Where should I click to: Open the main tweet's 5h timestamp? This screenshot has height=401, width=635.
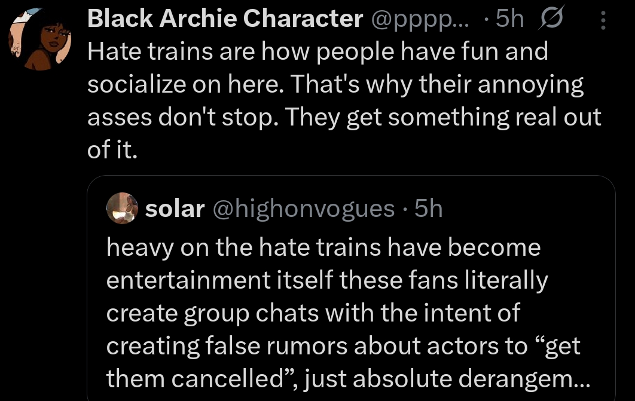click(509, 20)
